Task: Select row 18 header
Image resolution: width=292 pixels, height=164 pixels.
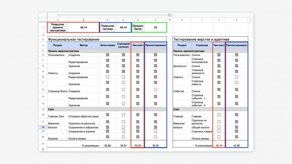Action: 43,127
